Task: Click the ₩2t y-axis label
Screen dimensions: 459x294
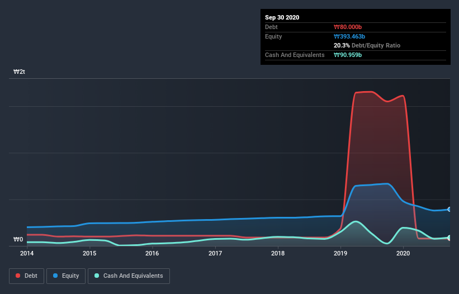Action: (20, 72)
